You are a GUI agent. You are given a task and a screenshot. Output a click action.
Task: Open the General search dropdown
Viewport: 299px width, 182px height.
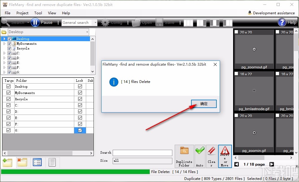click(95, 22)
